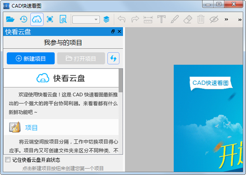
Task: Open recent files history icon
Action: 23,19
